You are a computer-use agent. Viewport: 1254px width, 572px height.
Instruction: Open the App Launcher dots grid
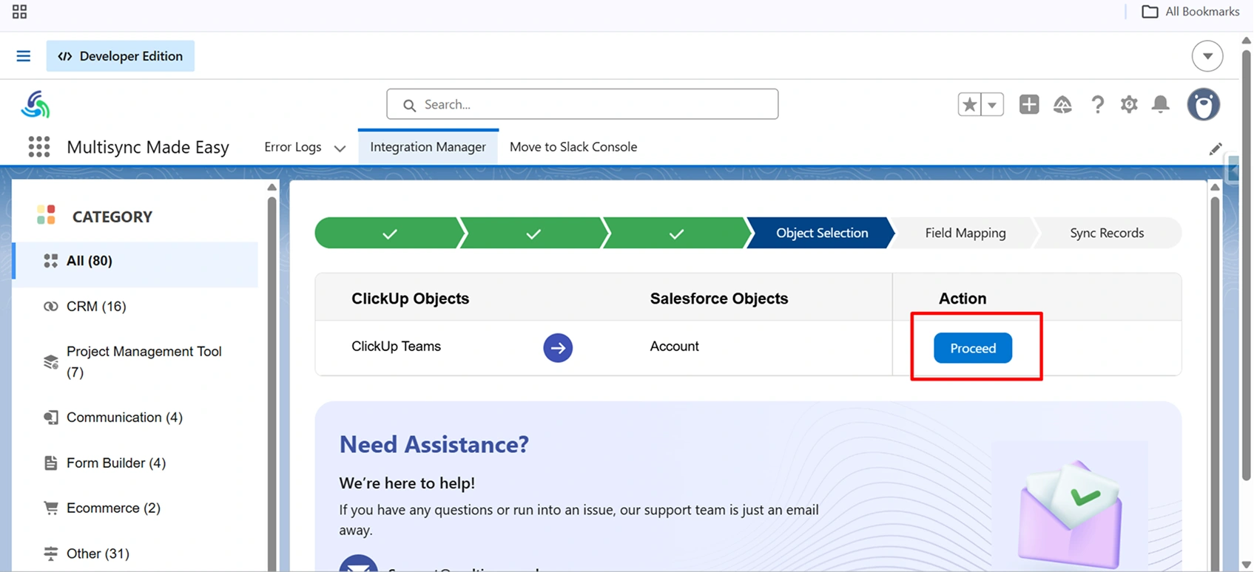39,147
